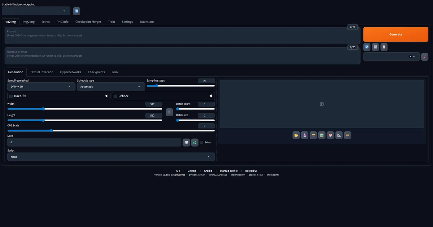Save zip archive icon under preview
The width and height of the screenshot is (433, 227).
[x=313, y=135]
